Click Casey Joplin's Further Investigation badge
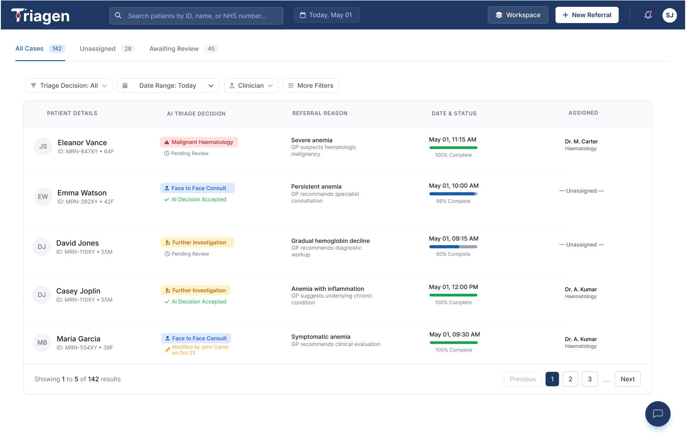The height and width of the screenshot is (441, 686). pyautogui.click(x=195, y=290)
